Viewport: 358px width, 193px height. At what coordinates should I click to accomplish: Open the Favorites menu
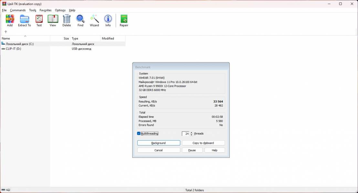point(46,10)
